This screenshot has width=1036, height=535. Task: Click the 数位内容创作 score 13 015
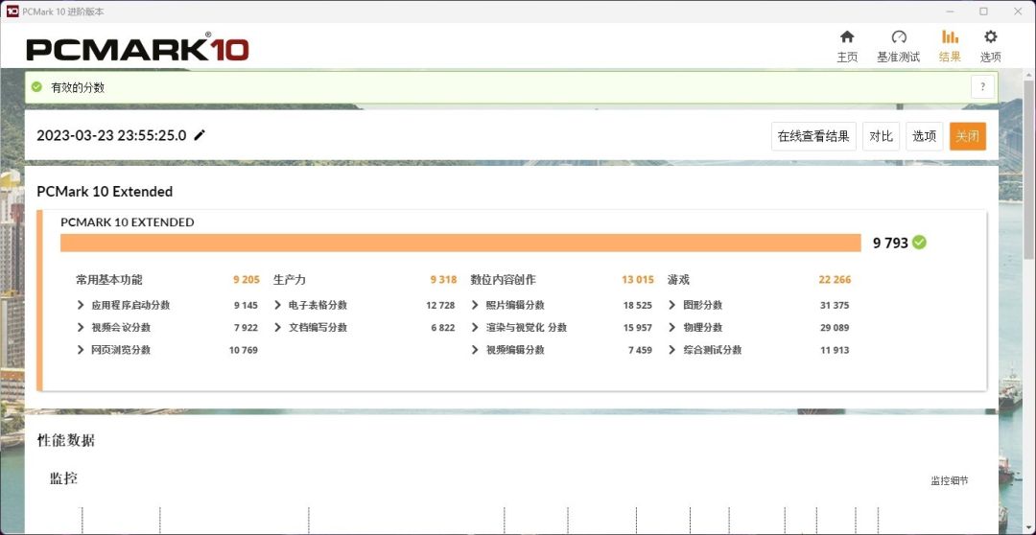point(638,280)
